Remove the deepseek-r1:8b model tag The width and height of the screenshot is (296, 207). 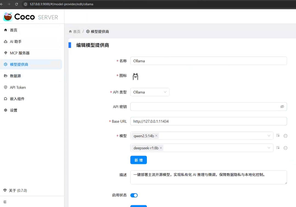click(161, 148)
